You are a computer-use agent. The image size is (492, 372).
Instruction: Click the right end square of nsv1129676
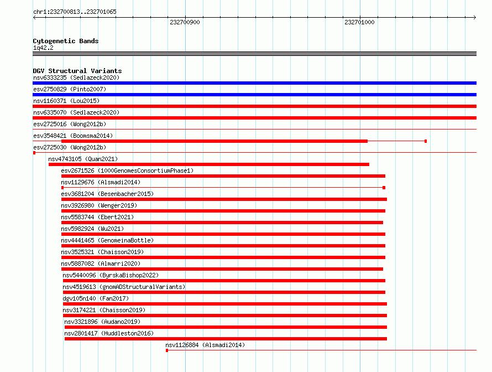click(x=384, y=188)
